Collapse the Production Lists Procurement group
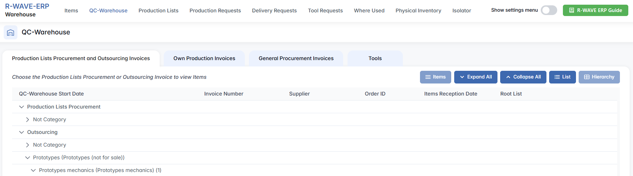Image resolution: width=633 pixels, height=176 pixels. pos(21,107)
